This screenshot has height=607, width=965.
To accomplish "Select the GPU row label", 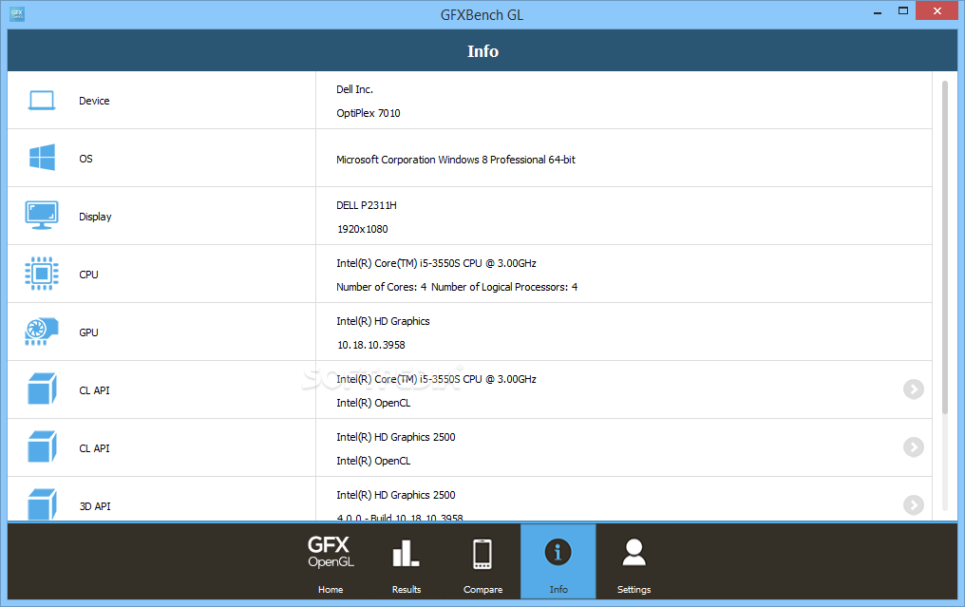I will [88, 332].
